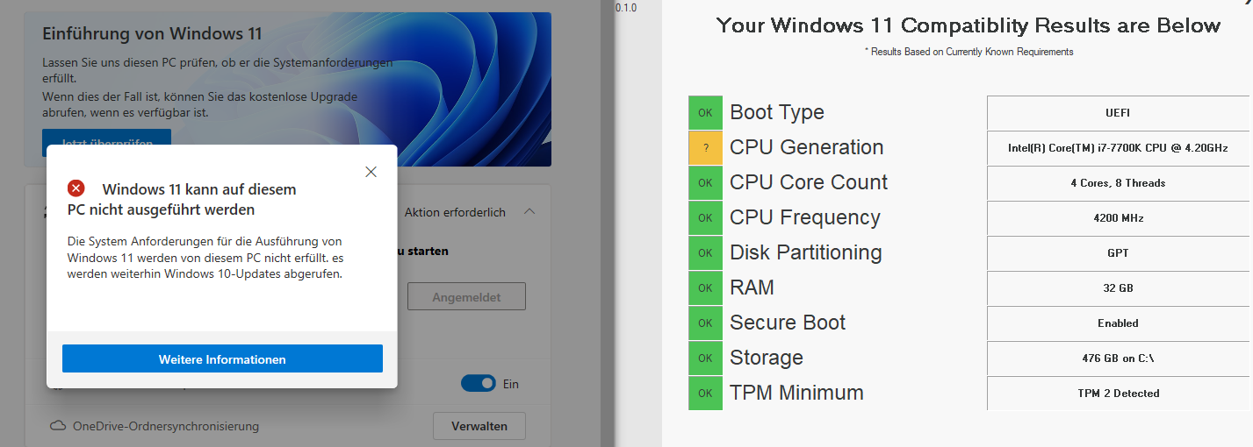
Task: Click the green OK badge for Boot Type
Action: [x=705, y=113]
